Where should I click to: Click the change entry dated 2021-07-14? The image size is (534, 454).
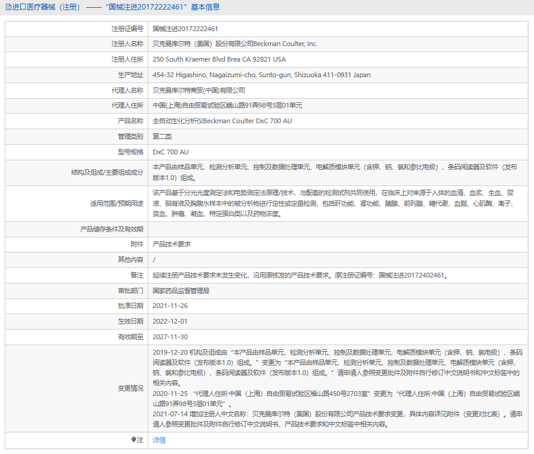coord(337,419)
